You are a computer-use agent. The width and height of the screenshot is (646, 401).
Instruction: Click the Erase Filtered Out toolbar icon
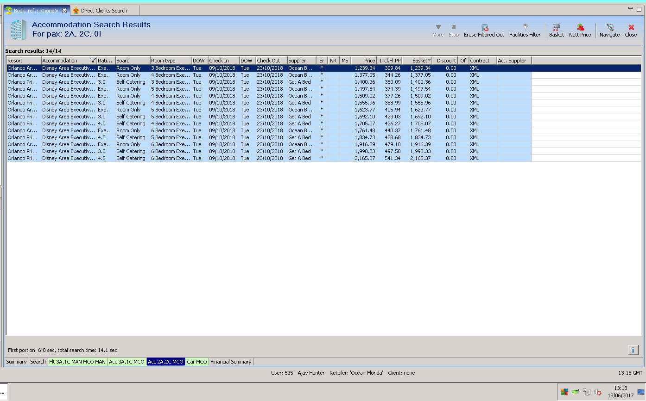pos(484,28)
